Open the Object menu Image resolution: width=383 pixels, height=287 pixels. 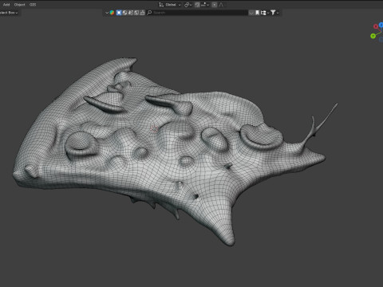tap(19, 5)
